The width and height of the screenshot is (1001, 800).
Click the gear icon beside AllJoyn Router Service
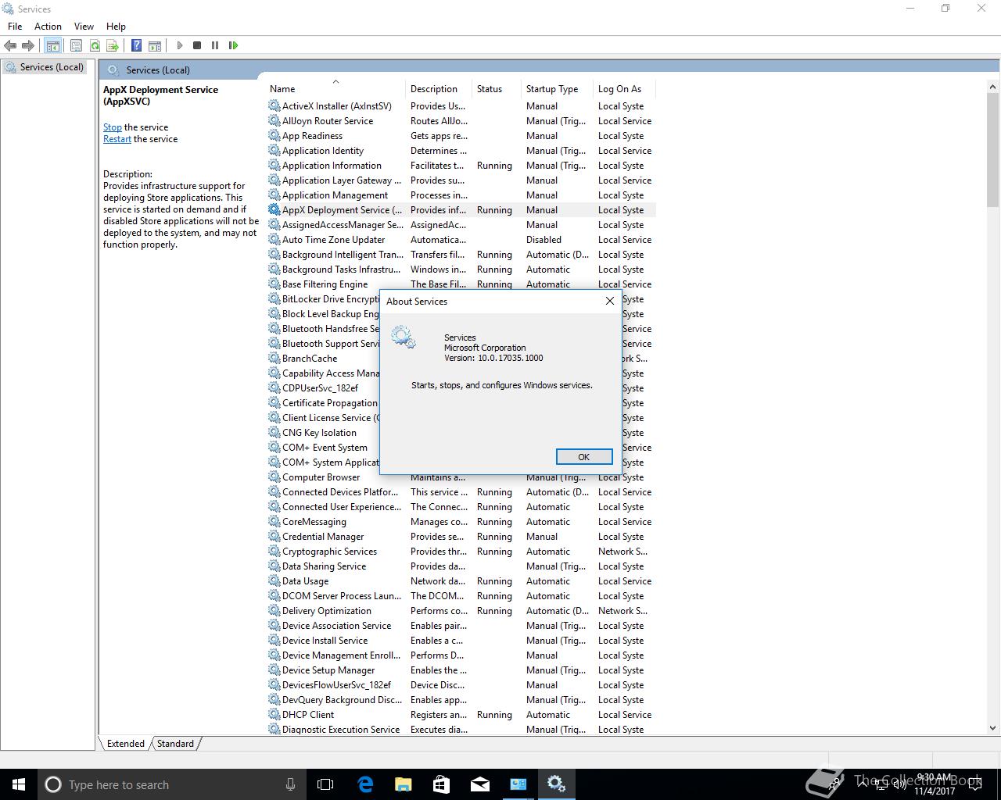point(274,120)
